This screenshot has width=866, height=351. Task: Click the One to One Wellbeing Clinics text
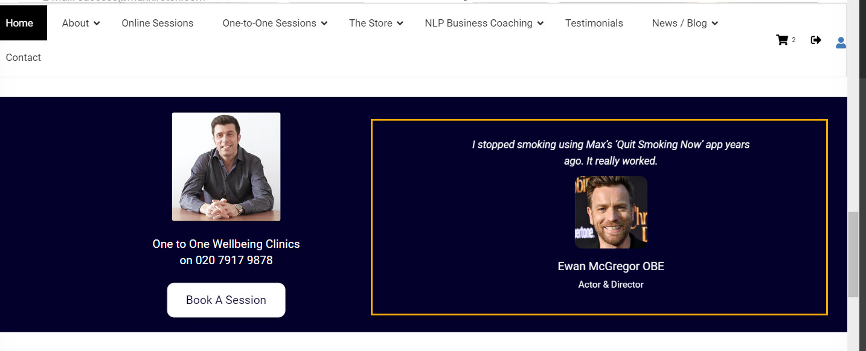coord(226,244)
